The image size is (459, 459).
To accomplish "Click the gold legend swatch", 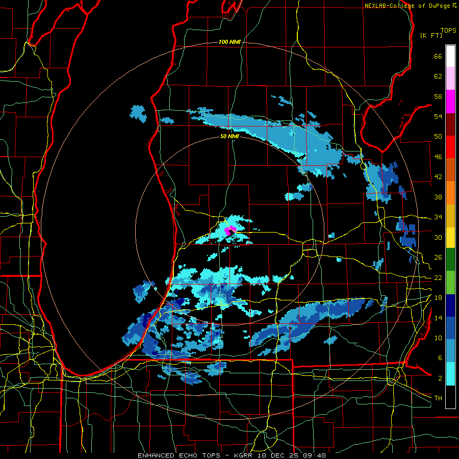I will coord(450,216).
